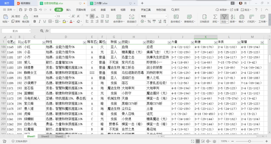Toggle middle vertical alignment
Viewport: 271px width, 144px height.
[x=92, y=16]
